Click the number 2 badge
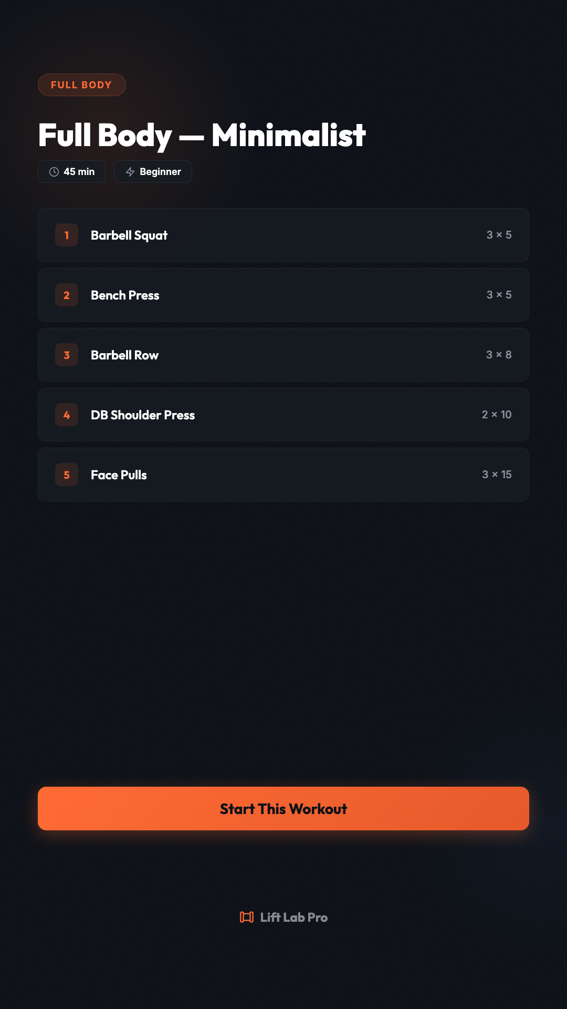This screenshot has height=1009, width=567. pos(67,295)
